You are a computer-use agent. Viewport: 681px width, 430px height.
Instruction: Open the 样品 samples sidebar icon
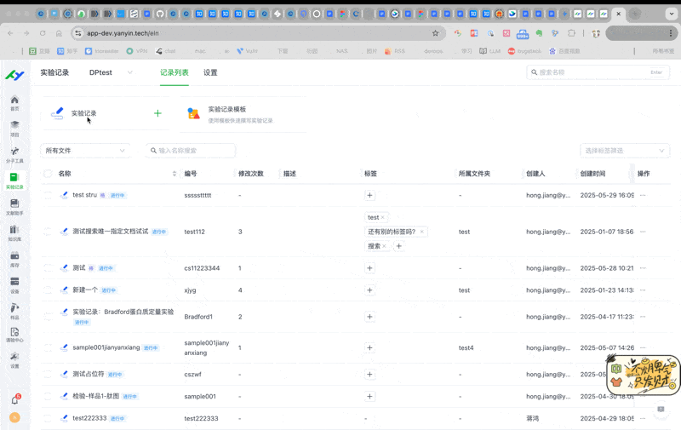tap(14, 311)
